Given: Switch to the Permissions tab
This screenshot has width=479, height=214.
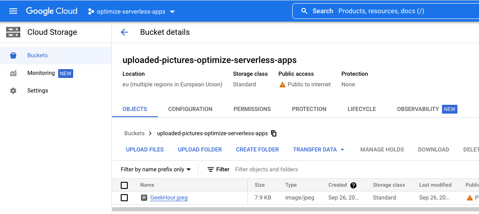Looking at the screenshot, I should 252,109.
